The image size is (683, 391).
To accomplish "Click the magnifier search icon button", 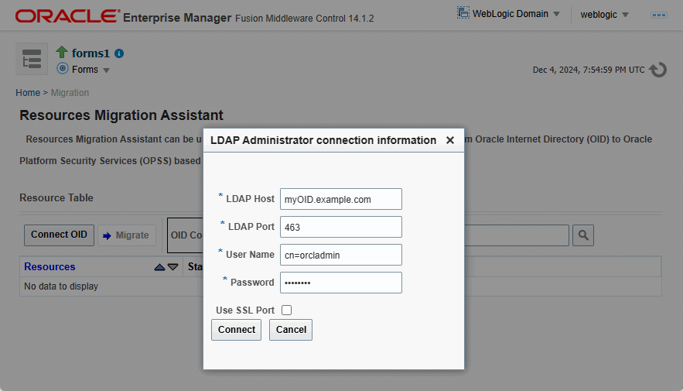I will pos(583,235).
